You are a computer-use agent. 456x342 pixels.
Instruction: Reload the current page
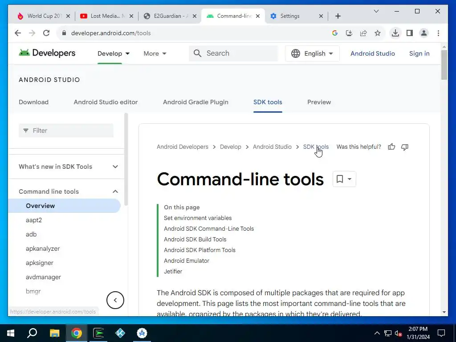point(46,33)
